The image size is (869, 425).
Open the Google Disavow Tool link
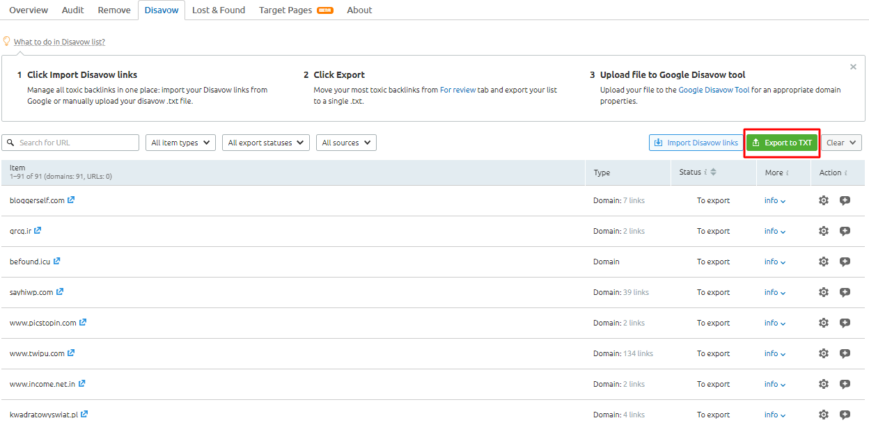[x=713, y=90]
